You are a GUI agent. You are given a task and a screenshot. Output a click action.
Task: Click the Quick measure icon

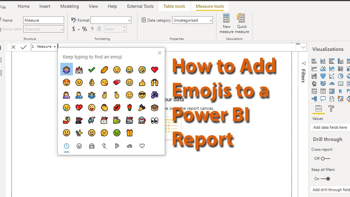[241, 18]
